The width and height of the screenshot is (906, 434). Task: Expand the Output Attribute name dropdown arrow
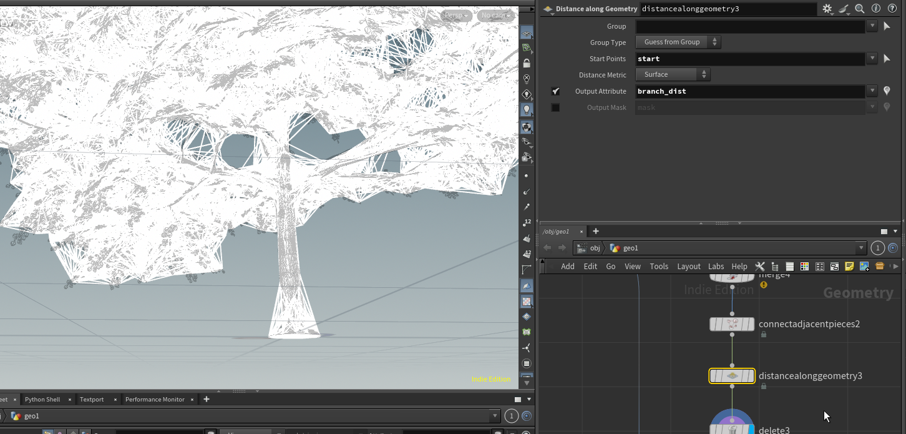(x=872, y=91)
